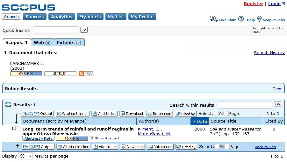Image resolution: width=287 pixels, height=162 pixels.
Task: Focus Quick Search input field
Action: (x=56, y=30)
